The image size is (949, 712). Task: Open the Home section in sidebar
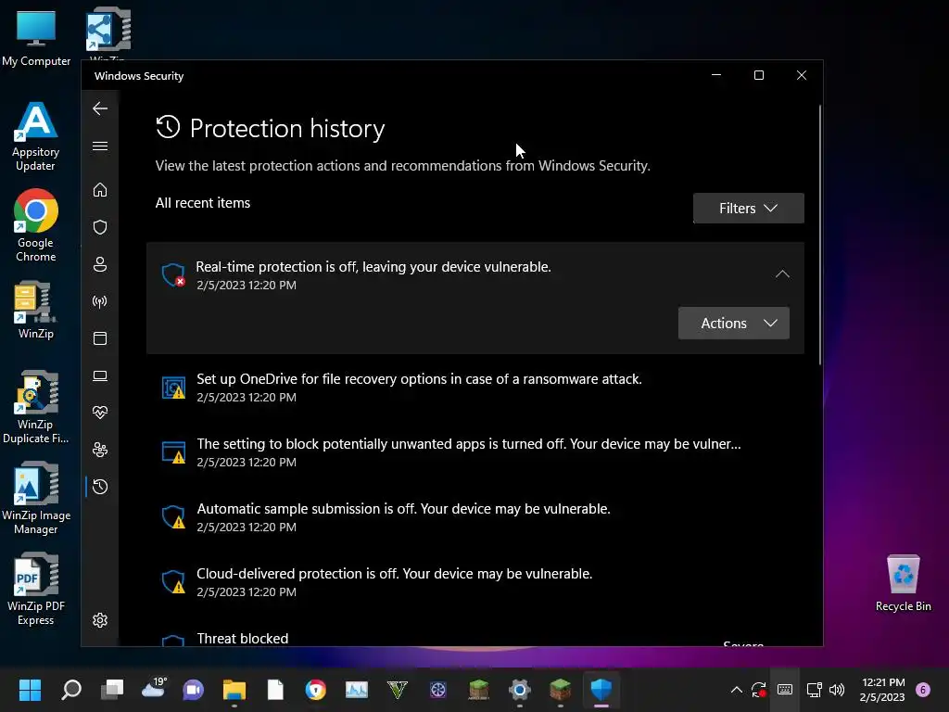click(100, 189)
